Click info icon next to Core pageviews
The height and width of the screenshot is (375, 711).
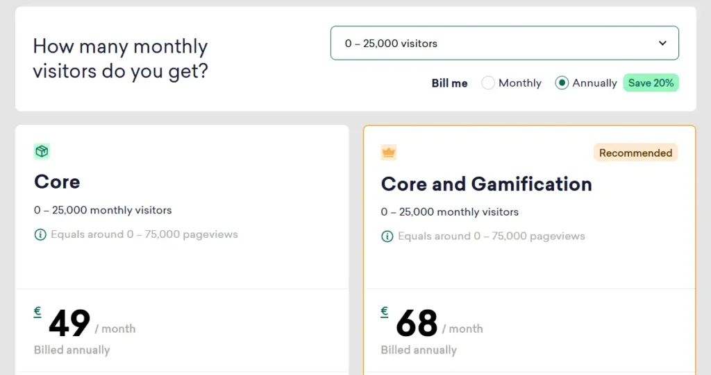click(40, 234)
